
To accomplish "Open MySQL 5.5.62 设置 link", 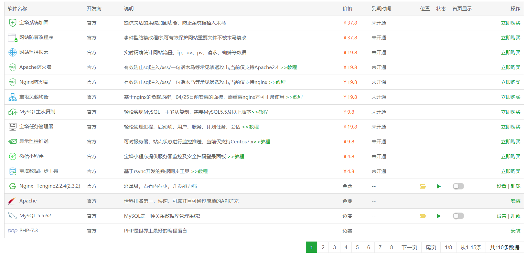I will click(502, 216).
